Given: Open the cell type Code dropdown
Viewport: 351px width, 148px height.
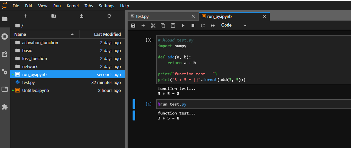Looking at the screenshot, I should 234,25.
